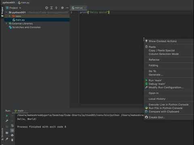Click the bug icon beside Debug 'main'
Viewport: 194px width, 145px height.
pyautogui.click(x=146, y=84)
